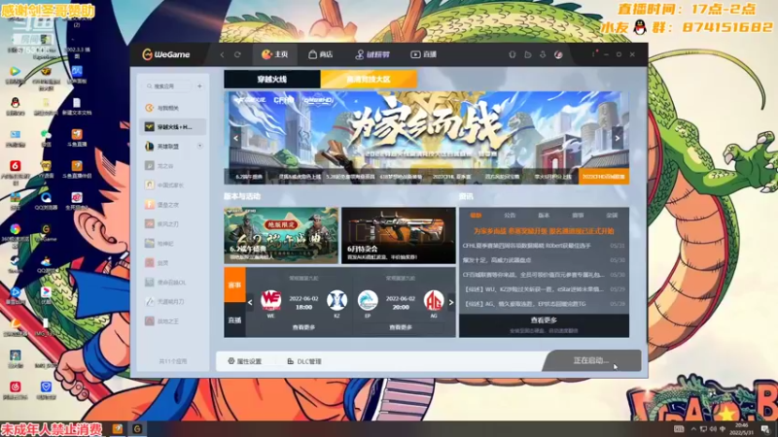Expand the dropdown arrow next to 英雄联盟
Viewport: 778px width, 437px height.
(x=200, y=147)
